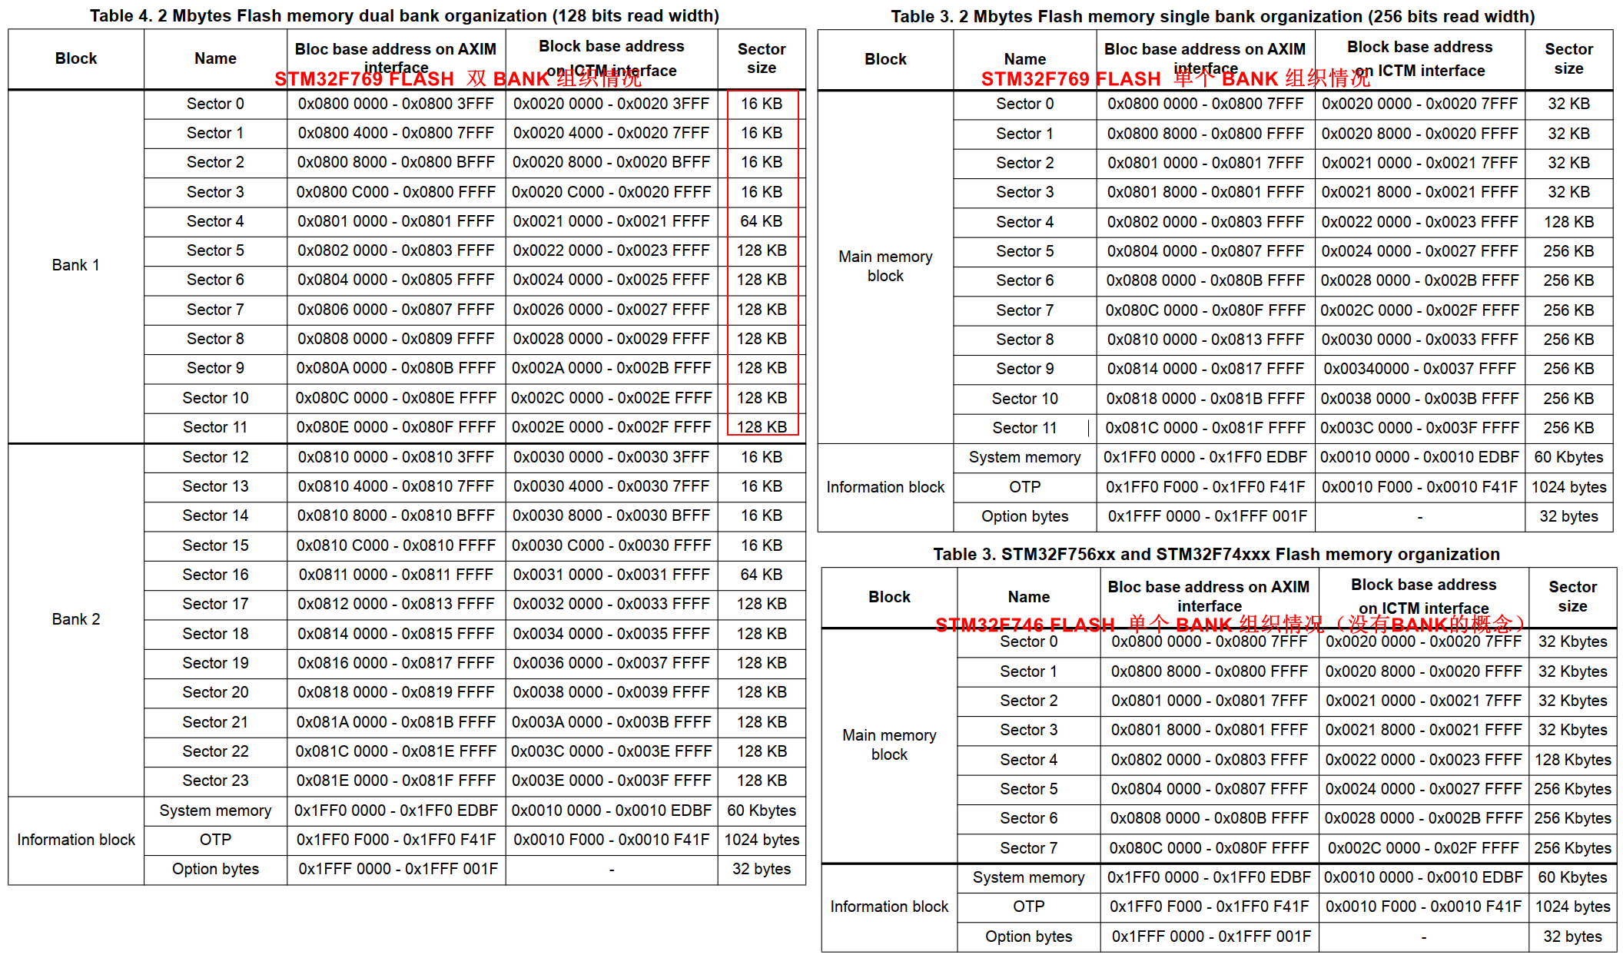Click the 64 KB size of Sector 4
Viewport: 1623px width, 958px height.
(761, 221)
